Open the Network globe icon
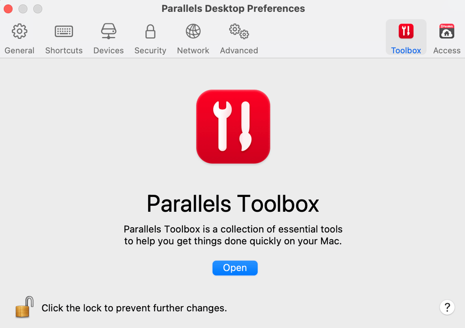Viewport: 465px width, 328px height. click(x=193, y=31)
